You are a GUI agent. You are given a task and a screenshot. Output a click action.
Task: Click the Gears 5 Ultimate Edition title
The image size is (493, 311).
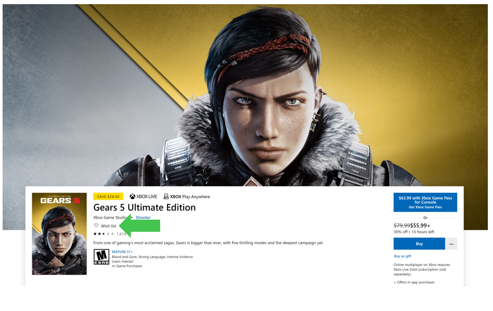(144, 207)
